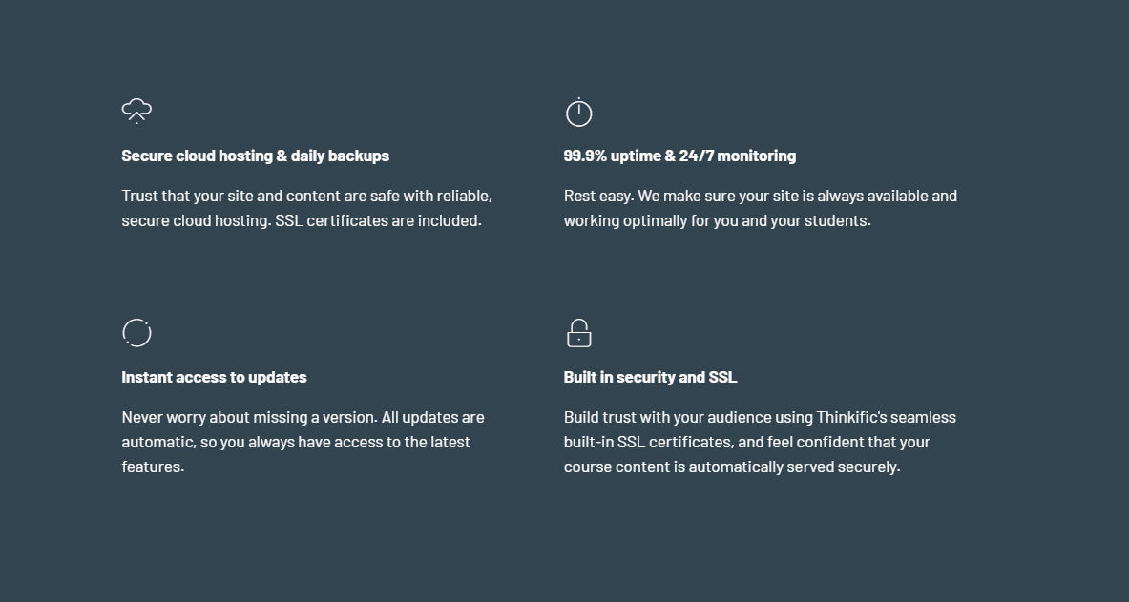Select the '99.9% uptime & 24/7 monitoring' heading
The width and height of the screenshot is (1129, 602).
click(x=679, y=156)
